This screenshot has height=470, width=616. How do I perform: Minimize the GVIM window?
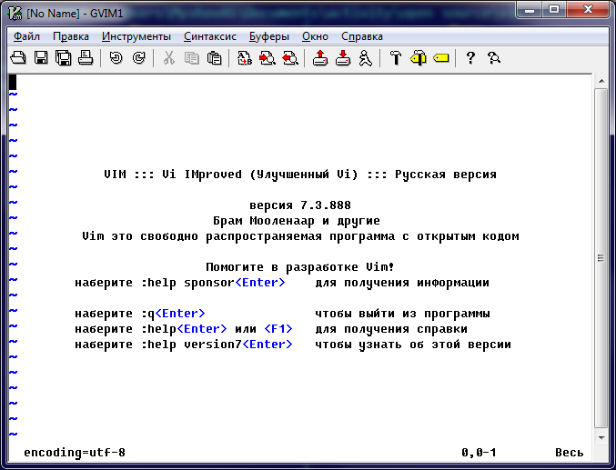pos(530,10)
